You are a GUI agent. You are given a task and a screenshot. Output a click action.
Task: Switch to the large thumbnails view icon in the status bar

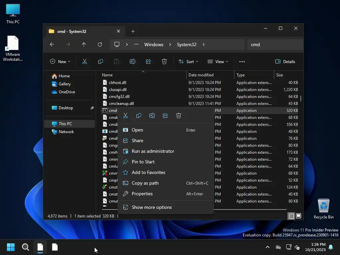[298, 216]
